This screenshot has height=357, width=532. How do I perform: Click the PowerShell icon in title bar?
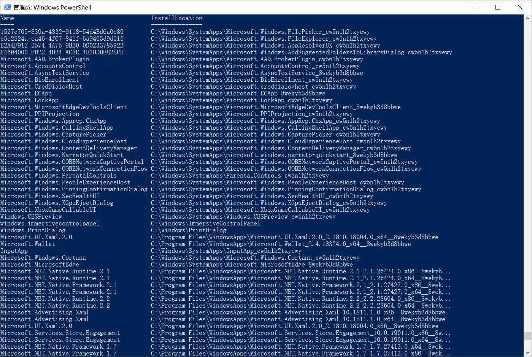(7, 7)
